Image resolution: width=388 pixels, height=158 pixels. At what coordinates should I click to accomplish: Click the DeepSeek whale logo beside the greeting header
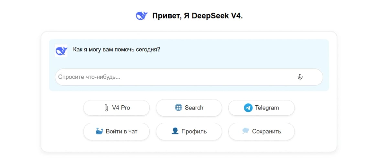click(142, 16)
